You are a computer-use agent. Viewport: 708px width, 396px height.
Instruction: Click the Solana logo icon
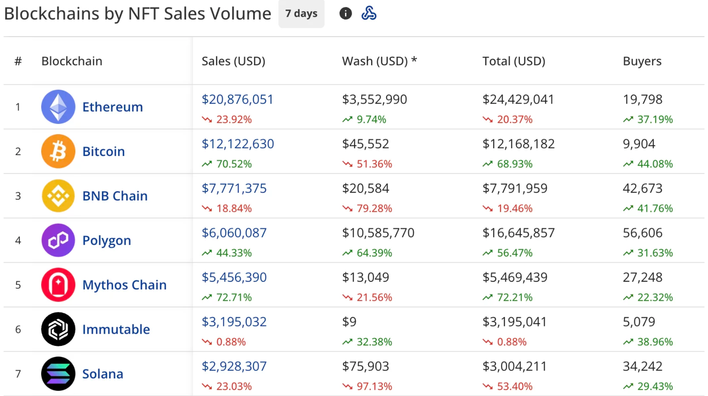58,374
